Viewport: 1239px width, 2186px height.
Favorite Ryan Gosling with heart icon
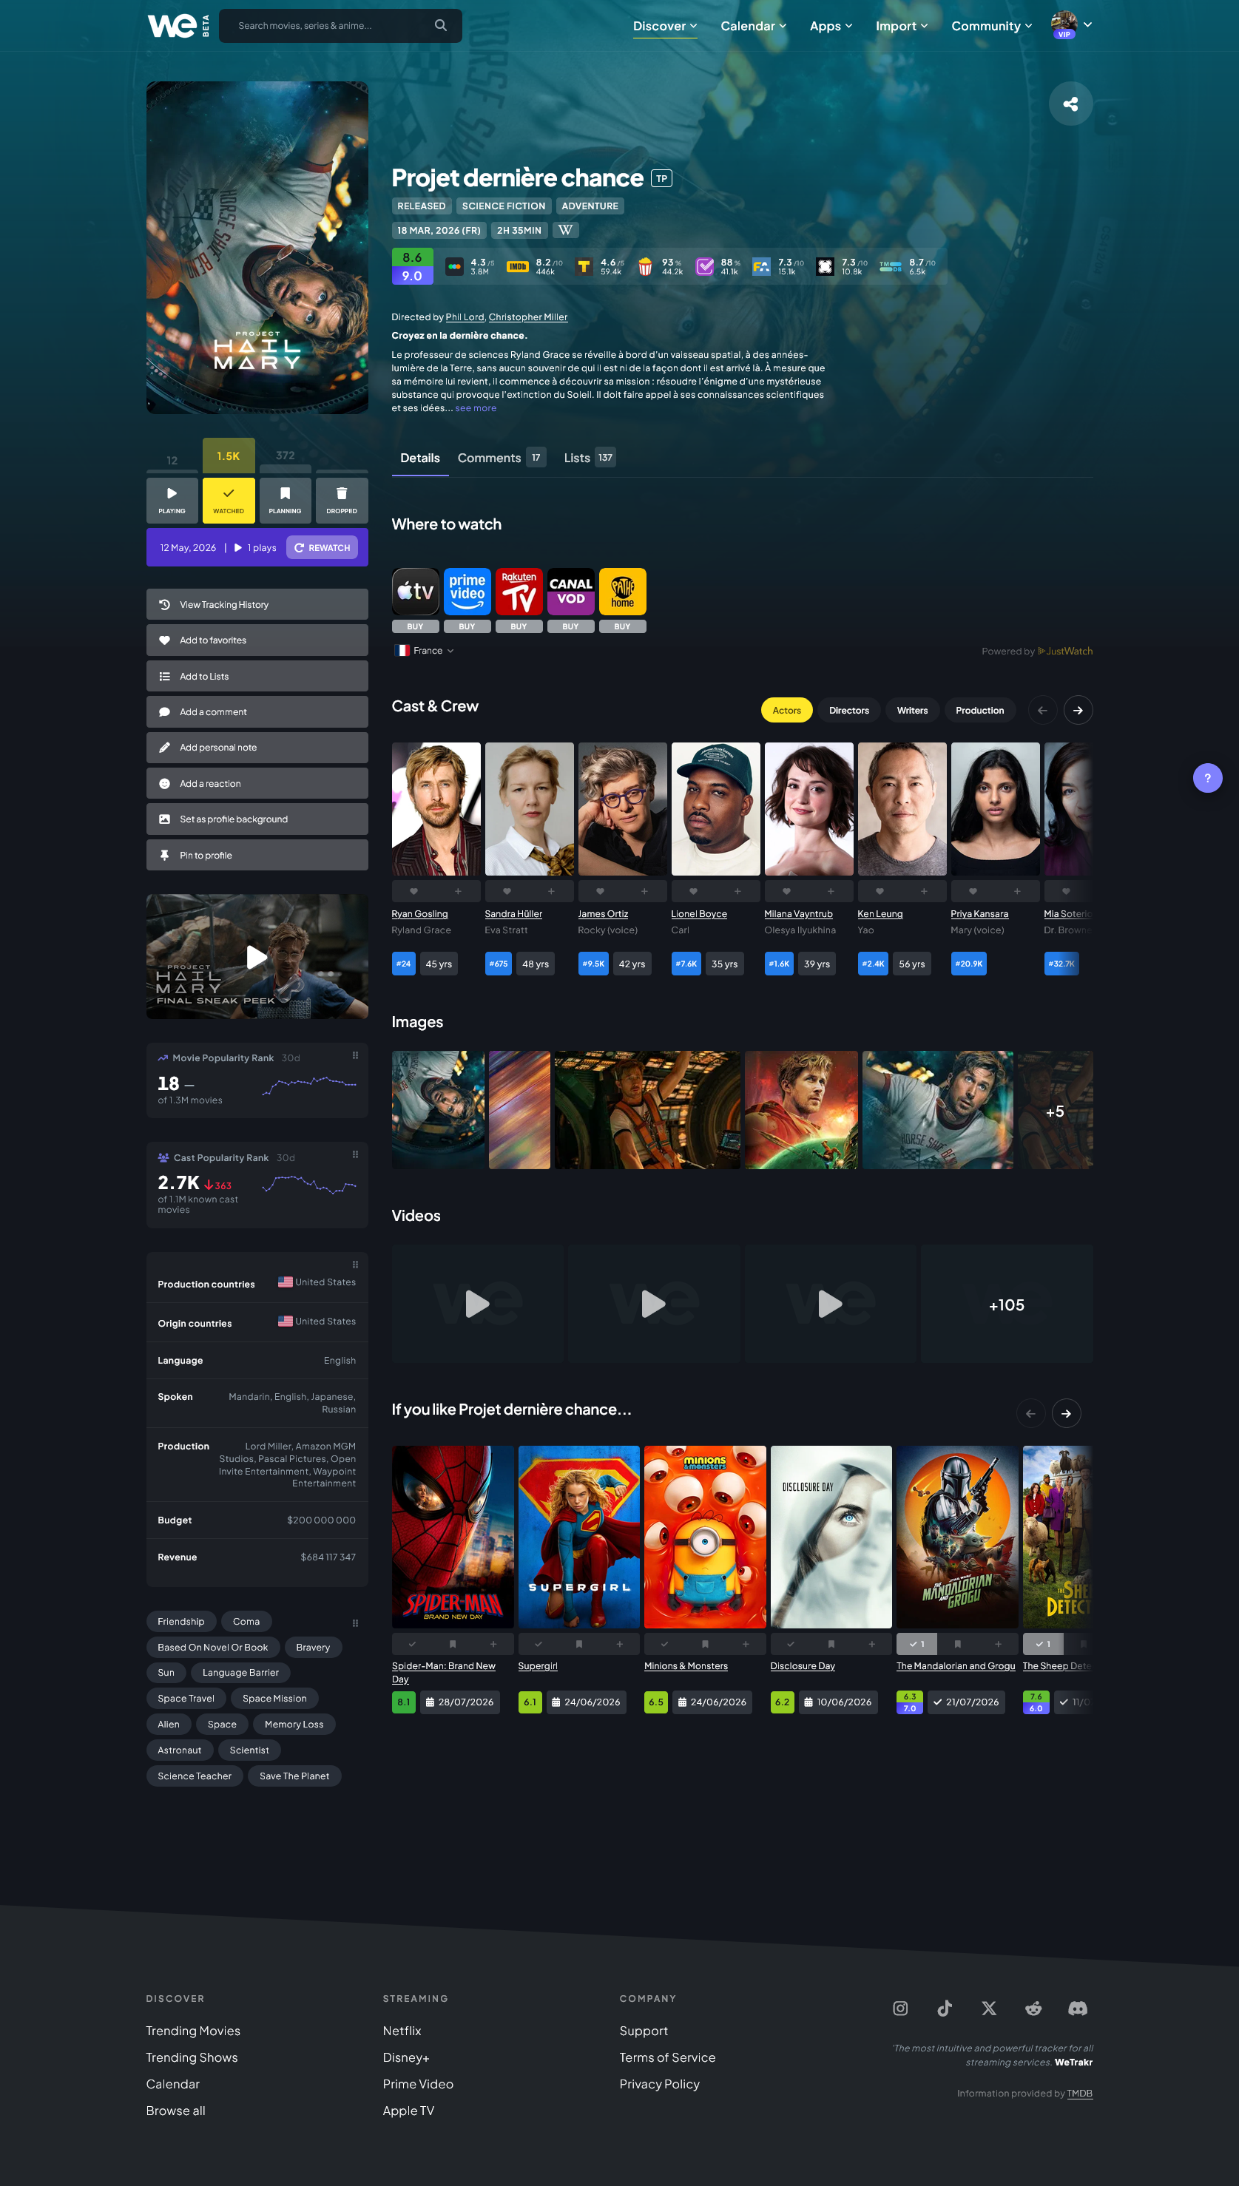tap(413, 891)
